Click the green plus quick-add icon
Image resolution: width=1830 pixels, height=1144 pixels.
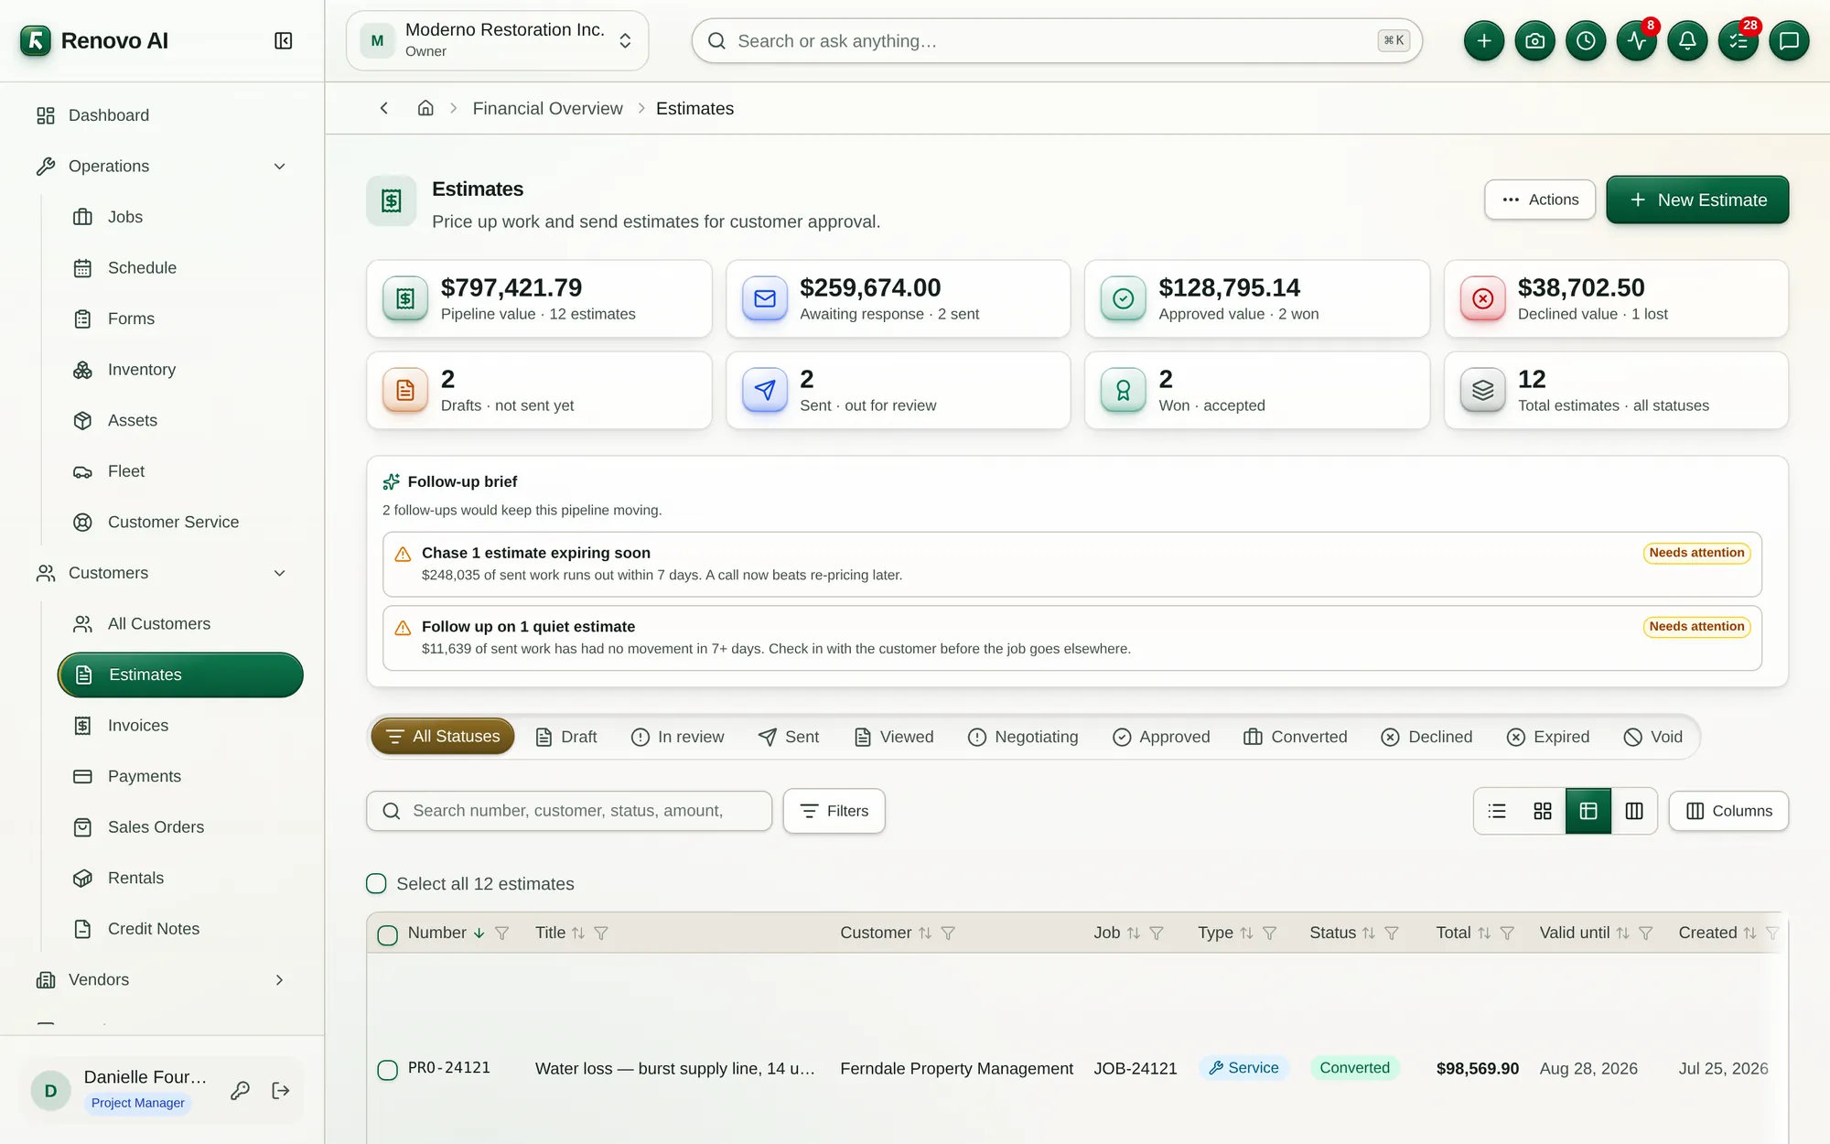1484,41
